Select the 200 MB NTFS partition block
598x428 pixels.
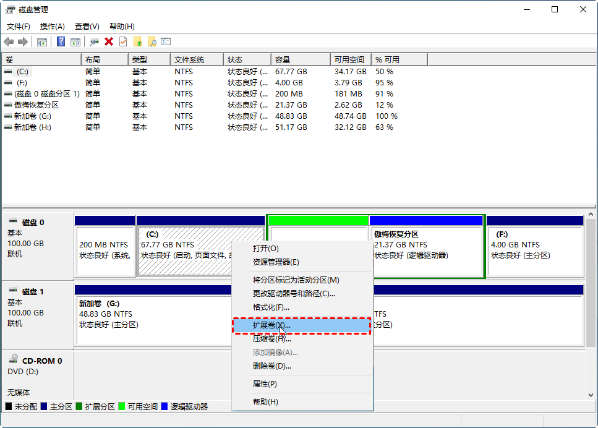[105, 246]
